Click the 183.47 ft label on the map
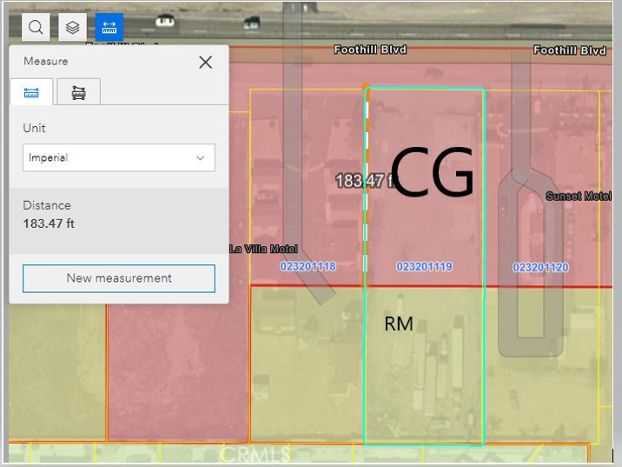The height and width of the screenshot is (467, 622). pos(365,181)
